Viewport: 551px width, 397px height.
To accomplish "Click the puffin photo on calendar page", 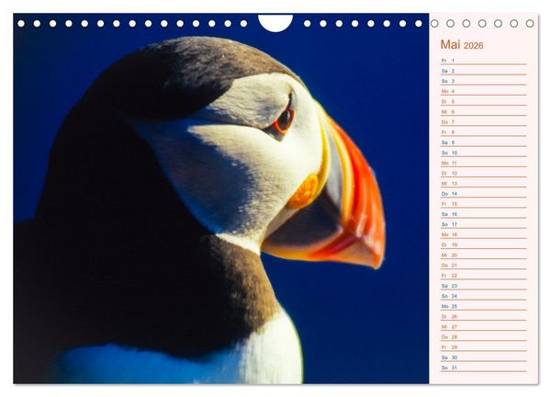I will coord(221,198).
